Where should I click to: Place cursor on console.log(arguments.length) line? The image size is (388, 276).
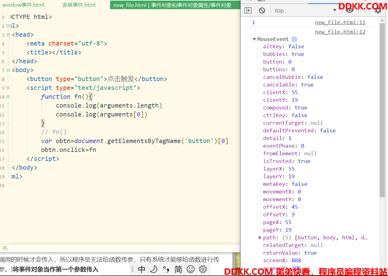109,105
